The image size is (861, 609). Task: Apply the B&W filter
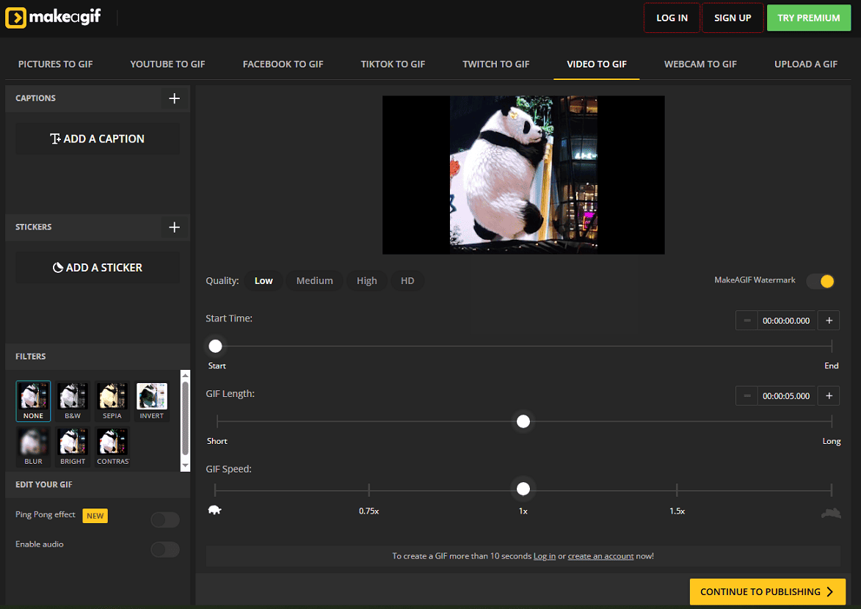click(73, 401)
